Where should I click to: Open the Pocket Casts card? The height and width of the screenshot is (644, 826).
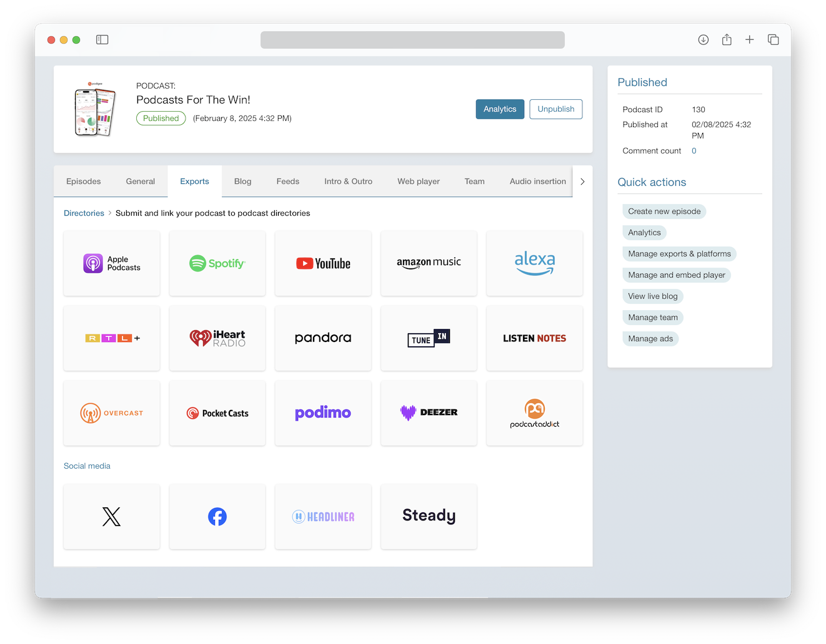(217, 413)
